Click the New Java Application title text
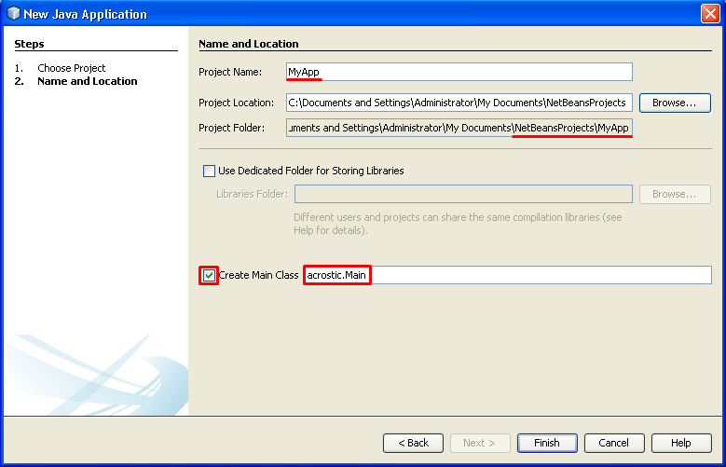 [x=85, y=14]
